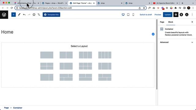Screen dimensions: 196x110
Task: Click Page in the bottom breadcrumb
Action: click(6, 108)
